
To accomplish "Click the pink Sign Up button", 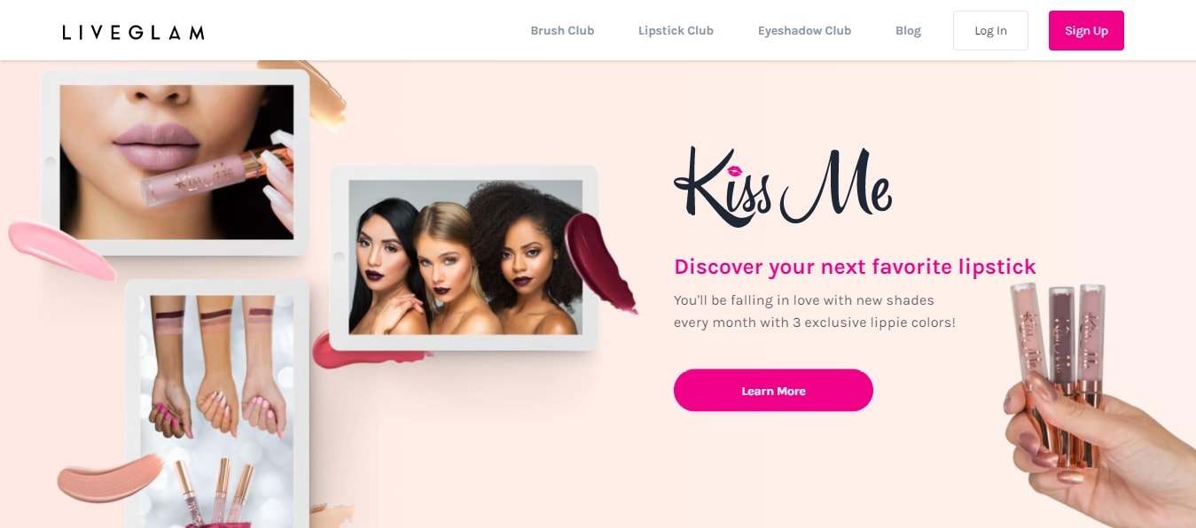I will click(x=1086, y=31).
